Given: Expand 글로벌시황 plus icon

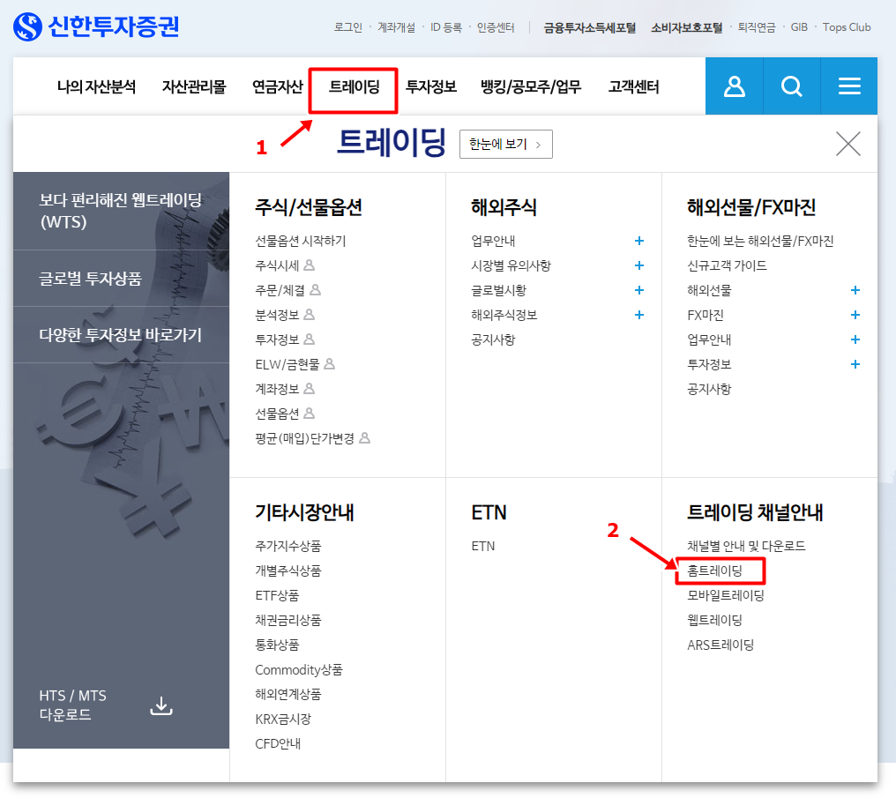Looking at the screenshot, I should pos(639,290).
